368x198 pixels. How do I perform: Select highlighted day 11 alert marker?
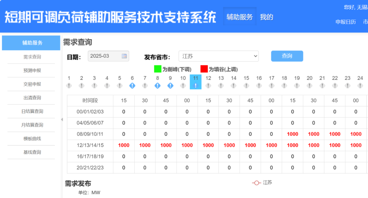(x=196, y=85)
